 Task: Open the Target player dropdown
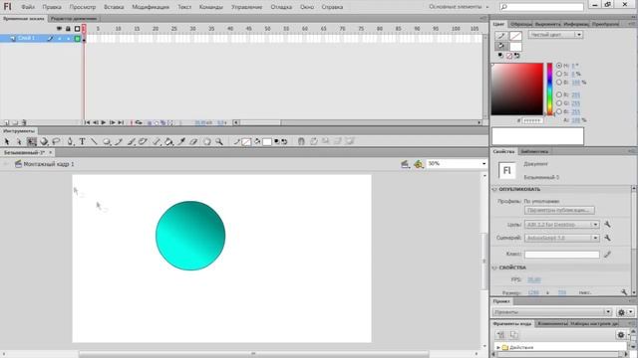[x=561, y=225]
